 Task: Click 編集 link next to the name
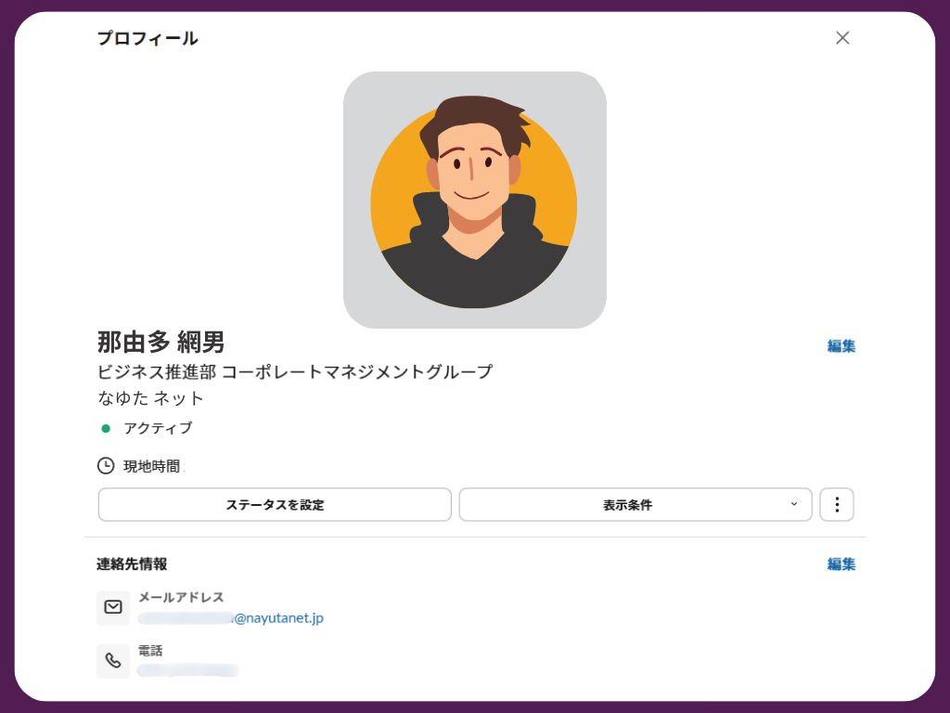click(841, 346)
